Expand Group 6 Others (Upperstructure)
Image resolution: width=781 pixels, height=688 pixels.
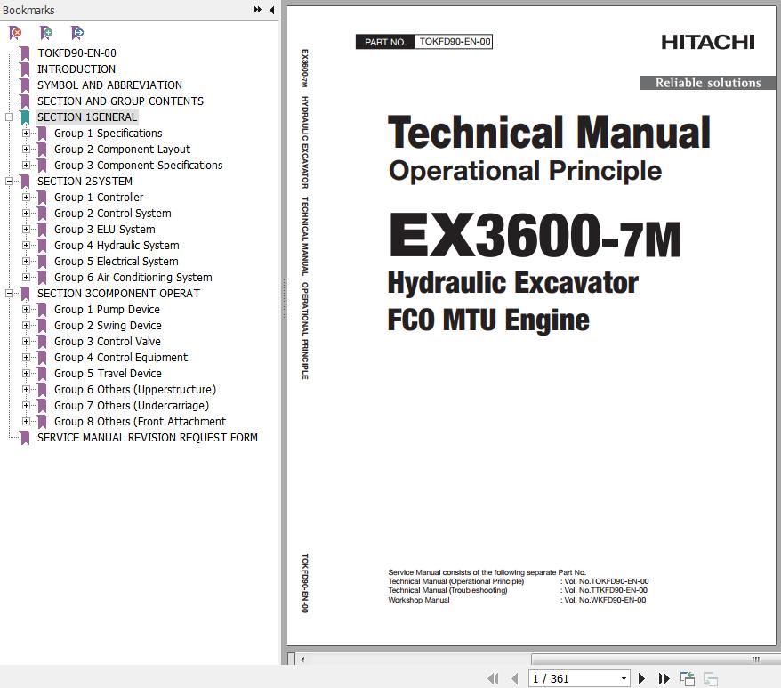[26, 389]
